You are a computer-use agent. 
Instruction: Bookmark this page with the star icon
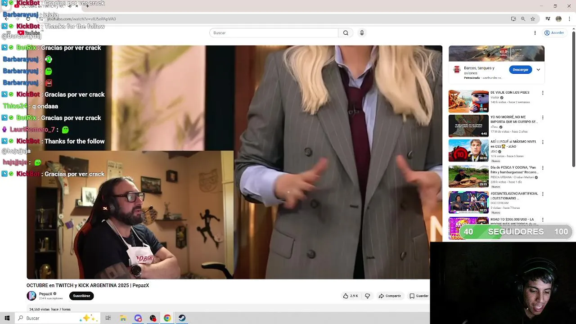point(533,19)
